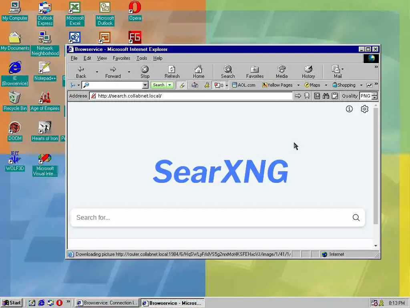This screenshot has height=308, width=410.
Task: Select the Recycle Bin desktop icon
Action: tap(15, 101)
